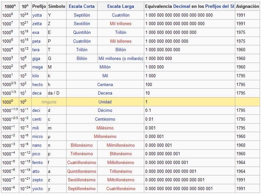Click the red Mil billones link
This screenshot has height=195, width=261.
[121, 41]
